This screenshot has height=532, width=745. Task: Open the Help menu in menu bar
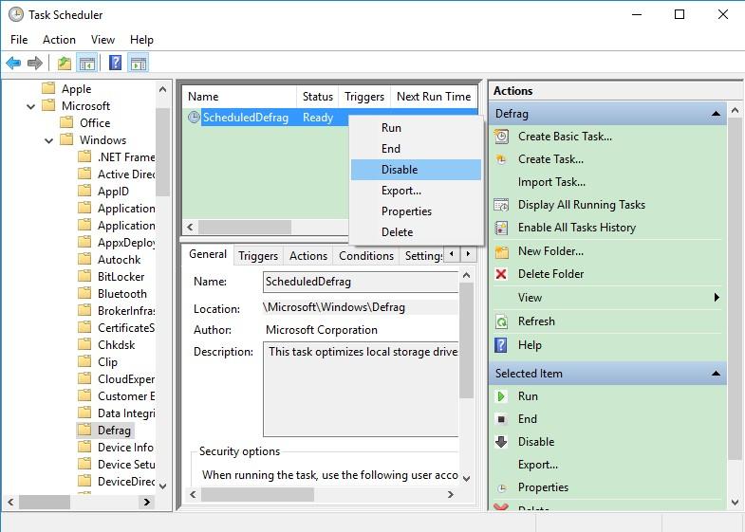[x=141, y=40]
